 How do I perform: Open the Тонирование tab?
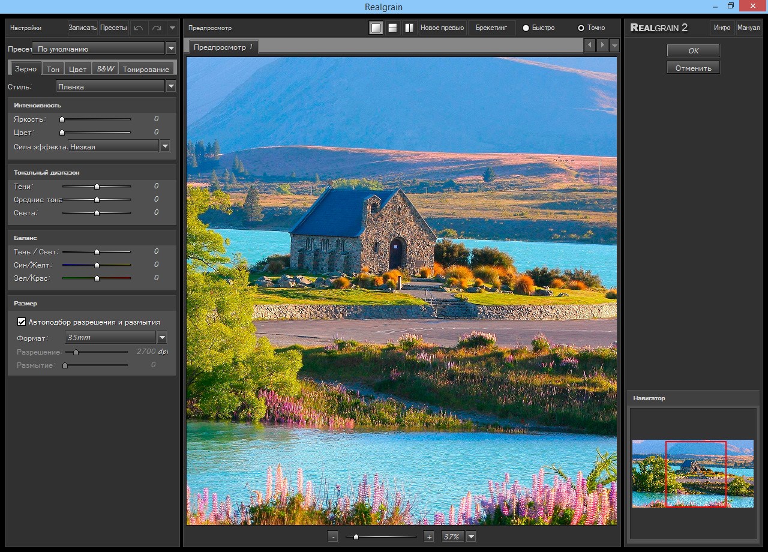click(146, 69)
